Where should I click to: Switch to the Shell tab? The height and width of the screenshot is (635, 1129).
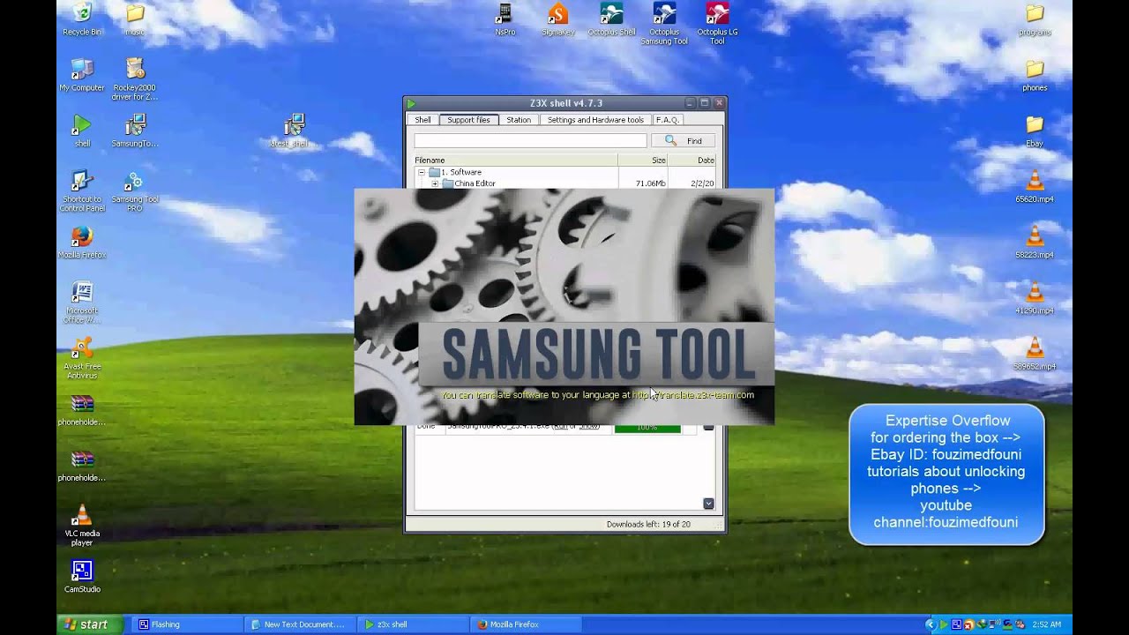pyautogui.click(x=422, y=120)
